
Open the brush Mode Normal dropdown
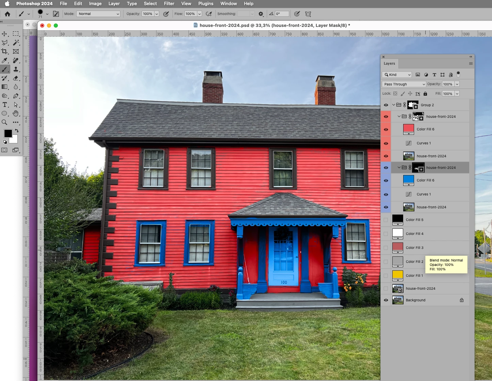pos(98,14)
